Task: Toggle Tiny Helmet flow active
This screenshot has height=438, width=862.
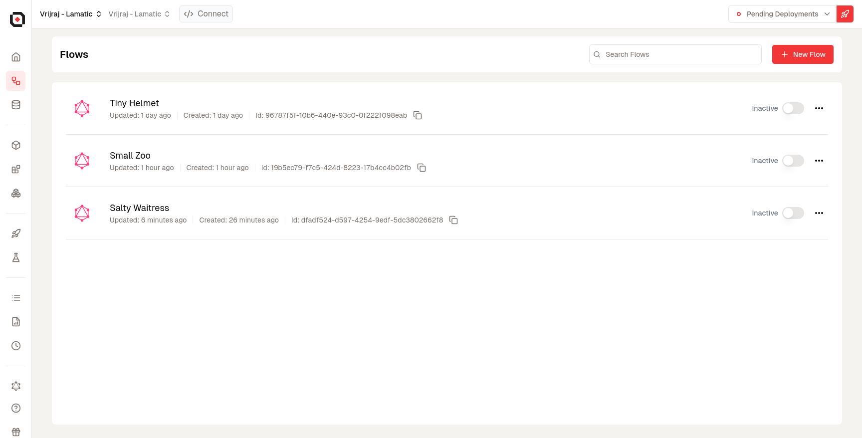Action: pyautogui.click(x=793, y=108)
